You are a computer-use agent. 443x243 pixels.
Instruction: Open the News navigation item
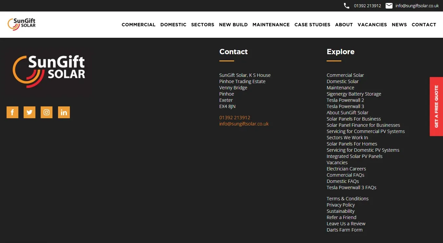pos(399,25)
